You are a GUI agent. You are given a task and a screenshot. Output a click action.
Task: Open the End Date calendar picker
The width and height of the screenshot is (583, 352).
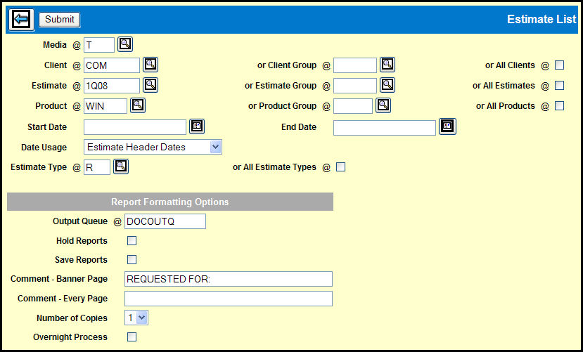(447, 127)
